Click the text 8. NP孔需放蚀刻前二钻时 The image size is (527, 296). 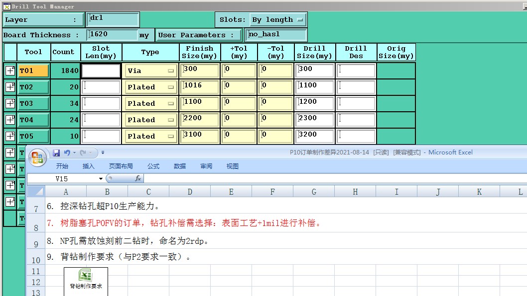click(x=128, y=241)
